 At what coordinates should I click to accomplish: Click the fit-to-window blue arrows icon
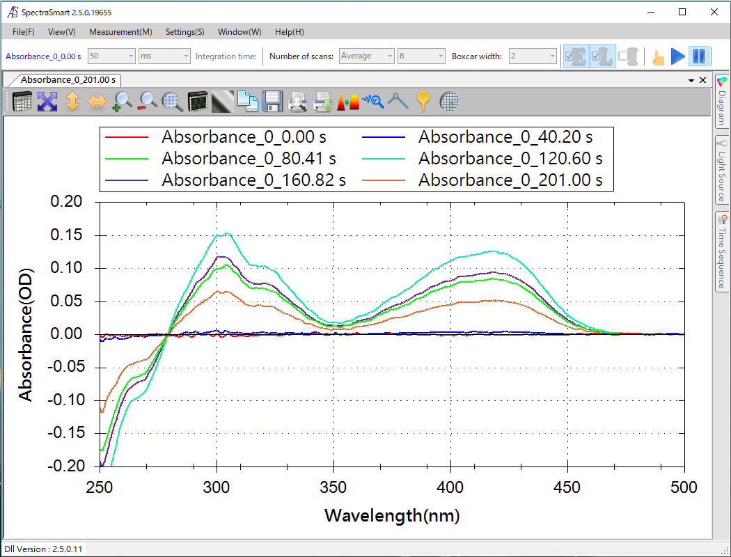[47, 102]
